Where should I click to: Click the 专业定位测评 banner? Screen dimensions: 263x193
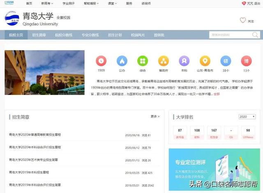[x=215, y=170]
